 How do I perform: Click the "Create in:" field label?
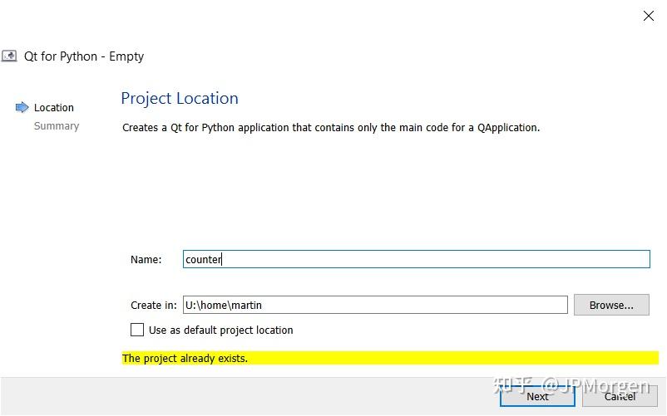154,305
